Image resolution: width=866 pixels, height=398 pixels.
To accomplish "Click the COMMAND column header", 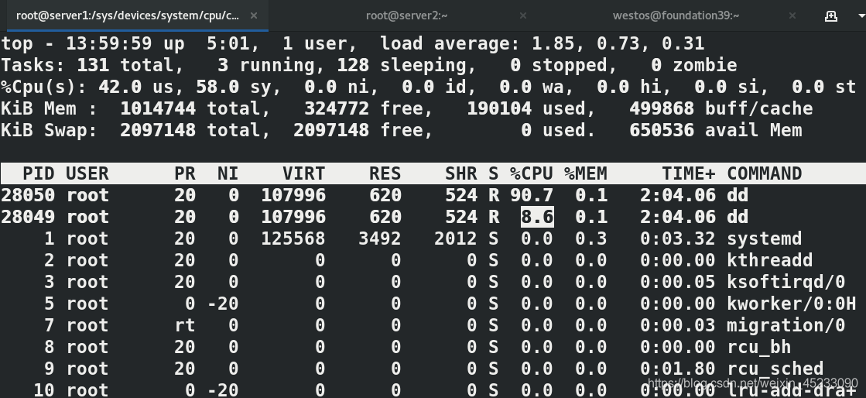I will click(765, 173).
